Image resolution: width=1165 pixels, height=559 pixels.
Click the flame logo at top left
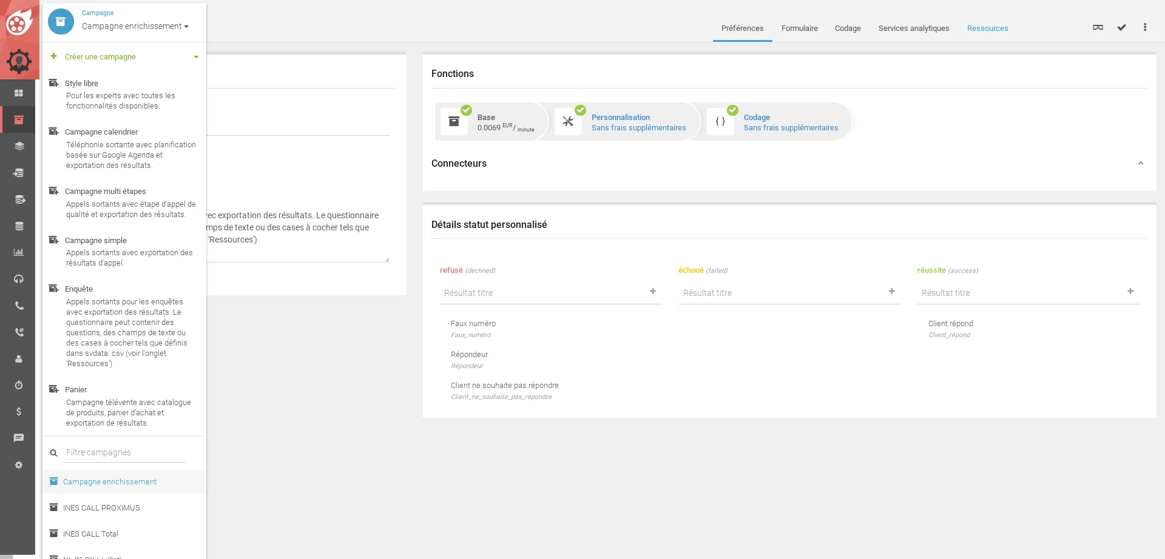click(x=19, y=22)
